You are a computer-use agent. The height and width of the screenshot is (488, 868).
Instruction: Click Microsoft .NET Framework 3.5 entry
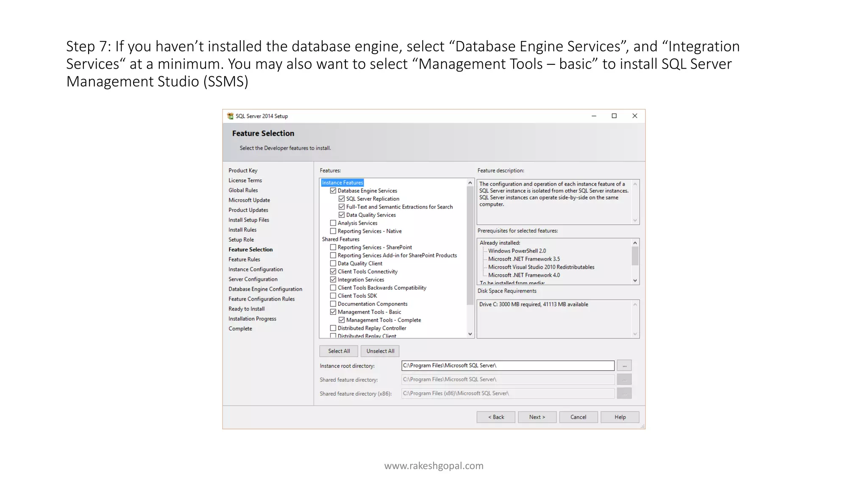pyautogui.click(x=524, y=259)
